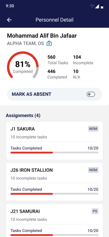Screen dimensions: 109x237
Task: Click the NOM badge on J26 IRON STALLION
Action: pyautogui.click(x=93, y=170)
